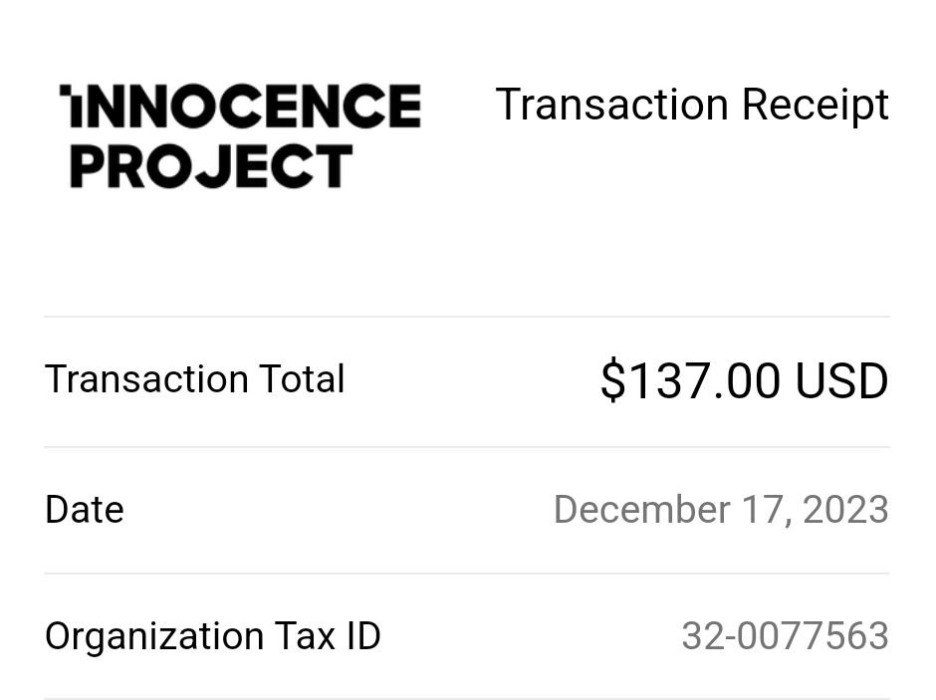This screenshot has height=700, width=936.
Task: Select the word December in the date
Action: coord(642,509)
